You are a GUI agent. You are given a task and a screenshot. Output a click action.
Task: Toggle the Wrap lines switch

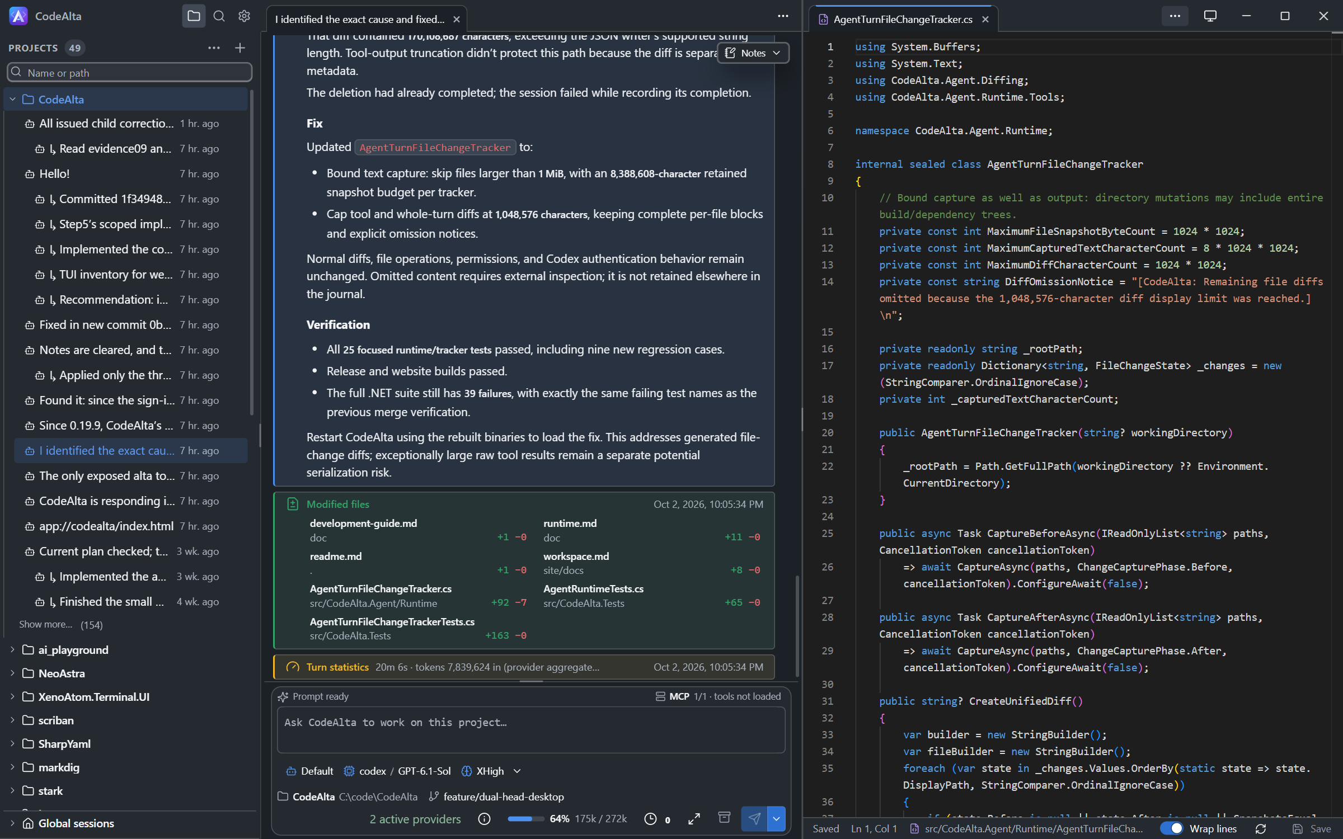tap(1171, 828)
